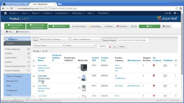
Task: Click the Add Rating button
Action: [x=95, y=26]
